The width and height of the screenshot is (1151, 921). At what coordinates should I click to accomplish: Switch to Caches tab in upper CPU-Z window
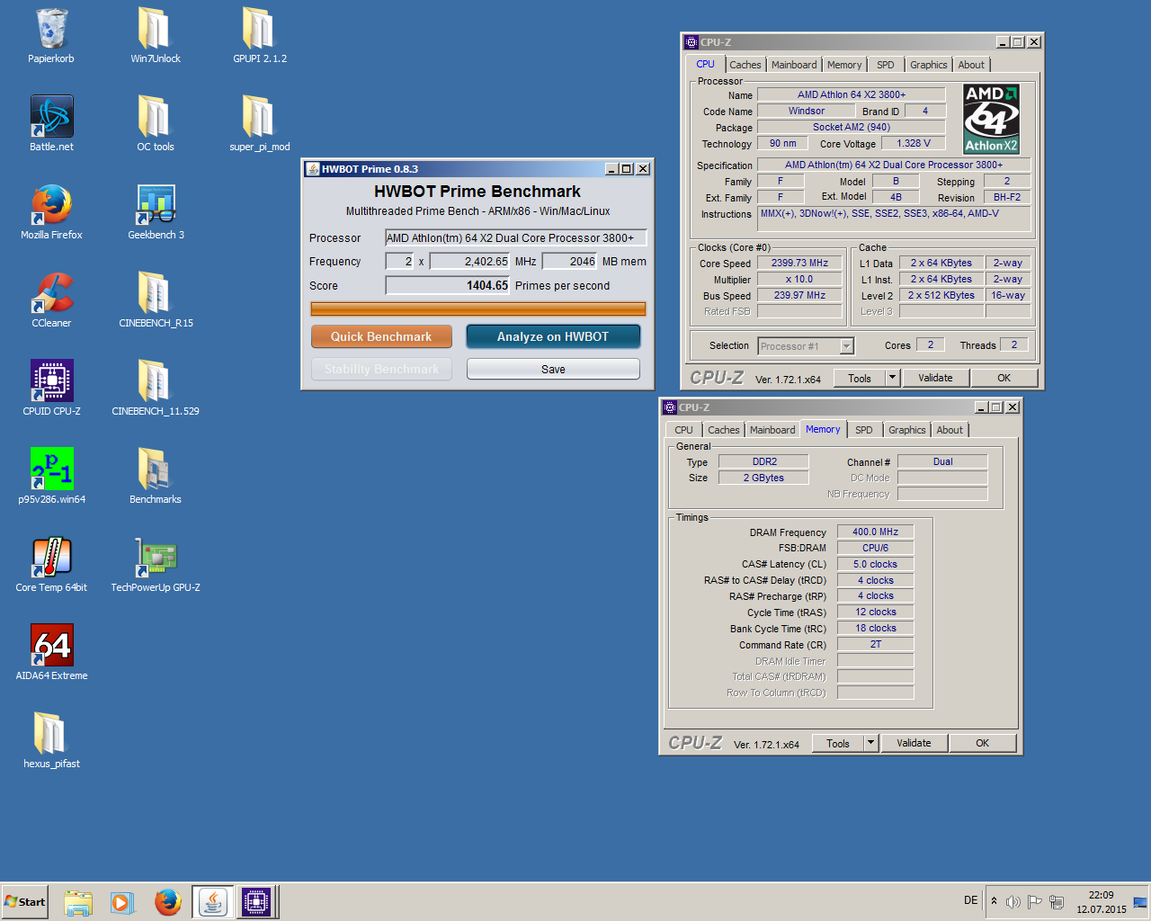pos(745,65)
